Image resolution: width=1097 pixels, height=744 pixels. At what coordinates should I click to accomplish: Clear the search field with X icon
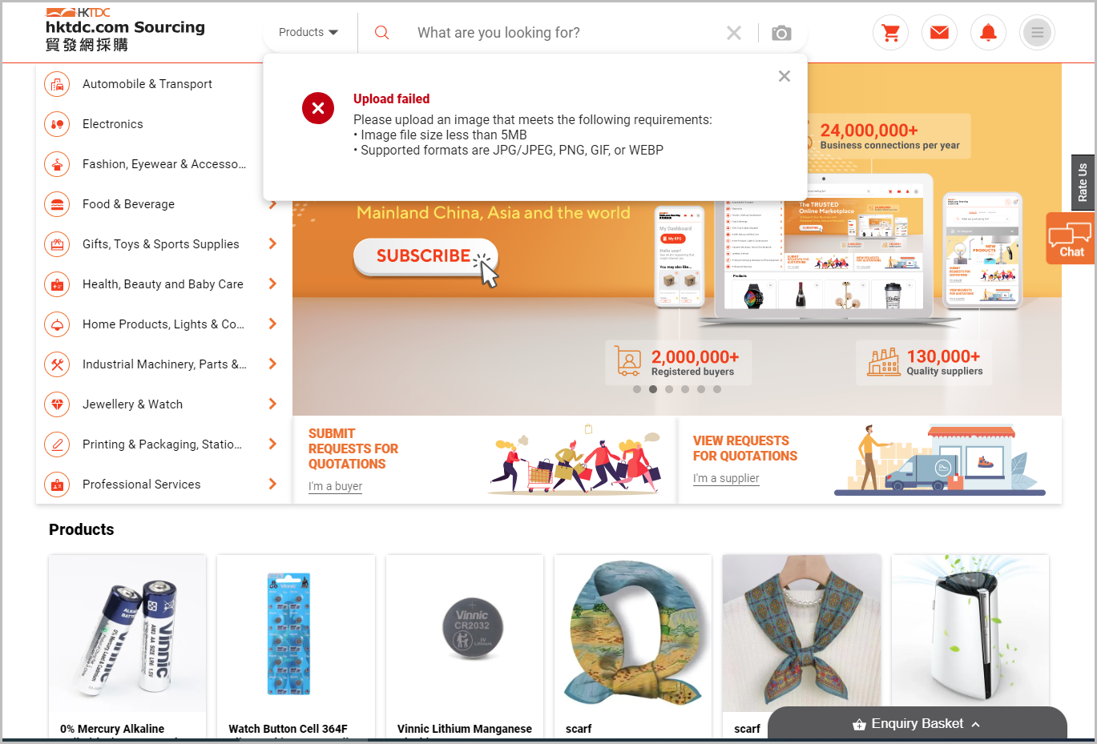[x=734, y=33]
